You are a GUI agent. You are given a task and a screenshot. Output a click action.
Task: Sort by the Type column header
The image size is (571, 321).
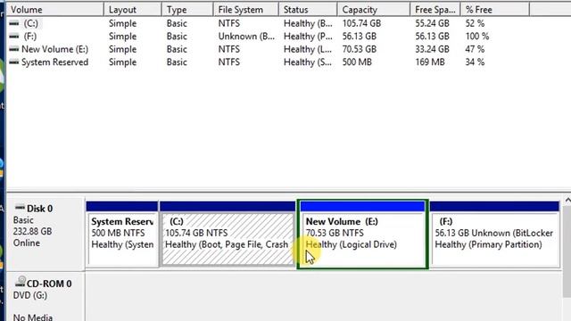(187, 10)
